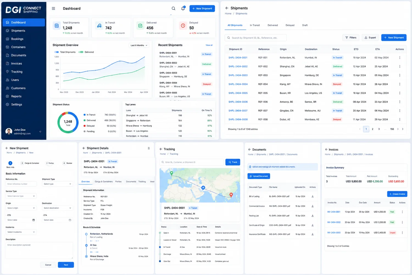Open the hamburger menu next to Dashboard

(x=53, y=9)
